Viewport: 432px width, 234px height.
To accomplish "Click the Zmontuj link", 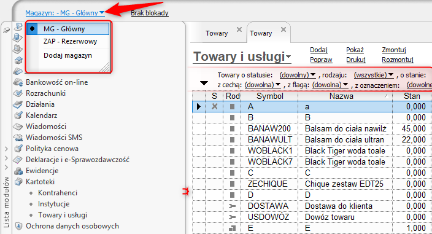I will [x=394, y=50].
